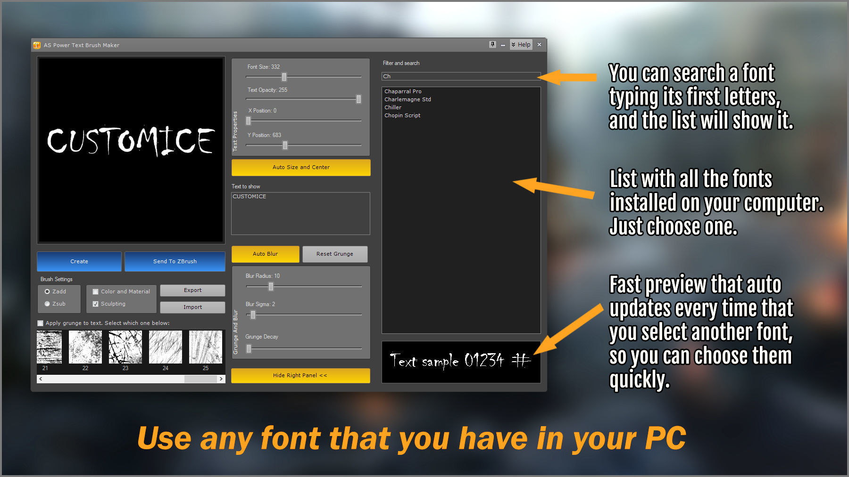Click the Filter and search field

tap(461, 76)
